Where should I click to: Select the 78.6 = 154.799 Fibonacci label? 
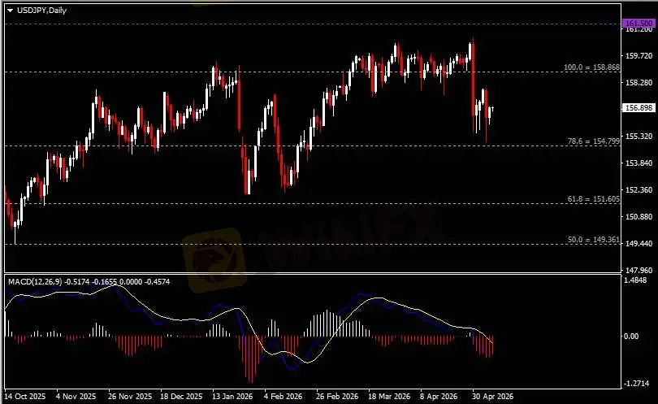593,141
